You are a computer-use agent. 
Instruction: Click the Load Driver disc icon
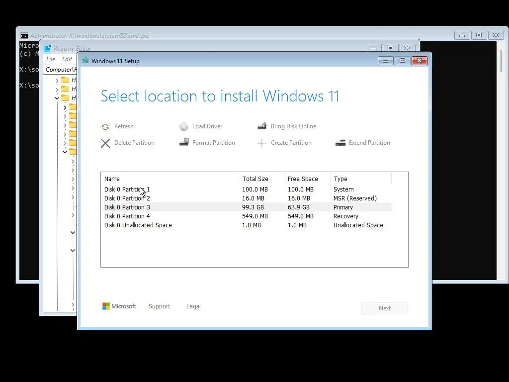[184, 127]
